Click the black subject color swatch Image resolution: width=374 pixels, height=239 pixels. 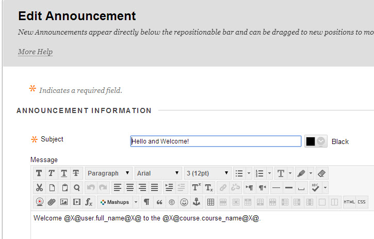pyautogui.click(x=311, y=141)
